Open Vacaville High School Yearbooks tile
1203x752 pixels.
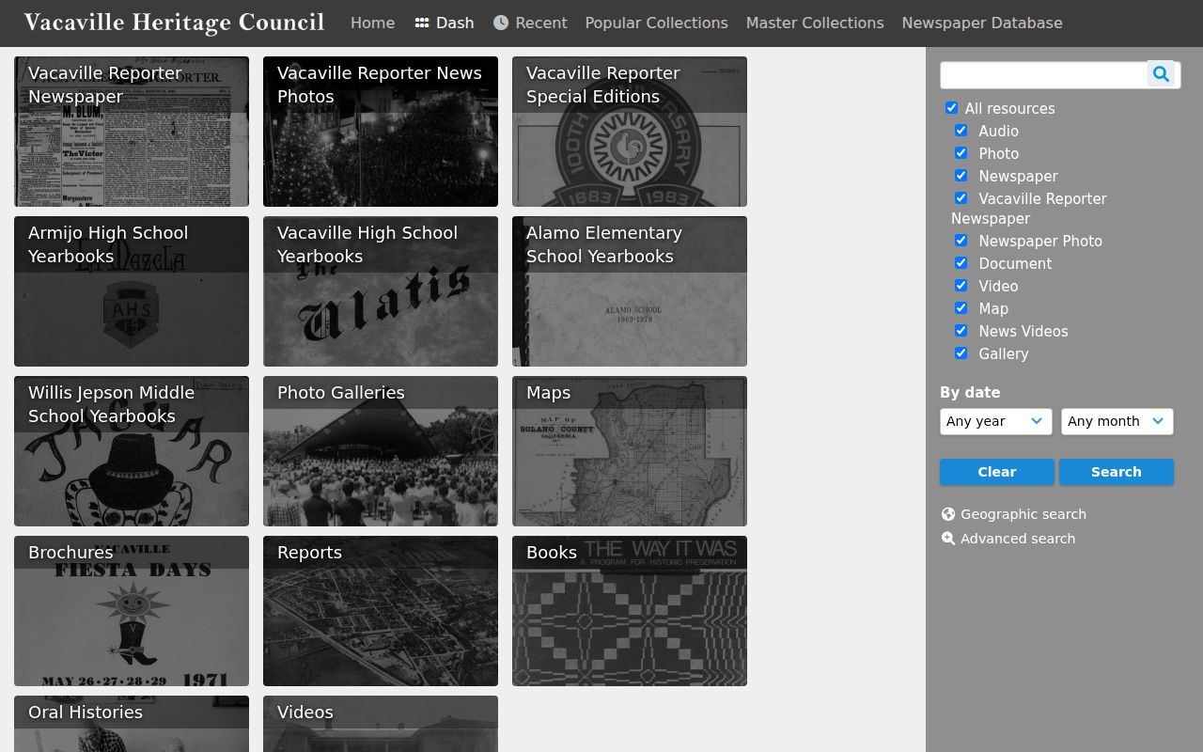coord(381,291)
